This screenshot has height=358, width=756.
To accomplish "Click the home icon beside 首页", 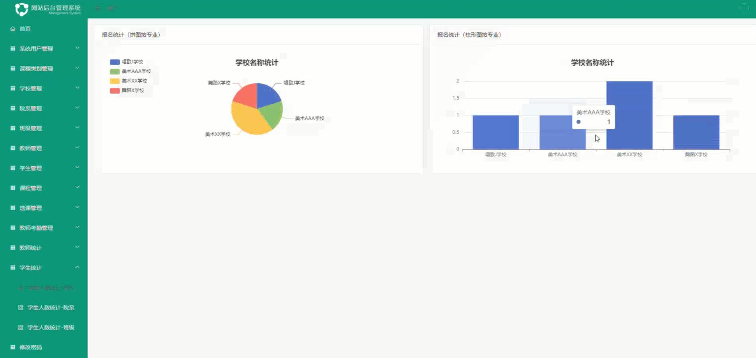I will point(13,29).
